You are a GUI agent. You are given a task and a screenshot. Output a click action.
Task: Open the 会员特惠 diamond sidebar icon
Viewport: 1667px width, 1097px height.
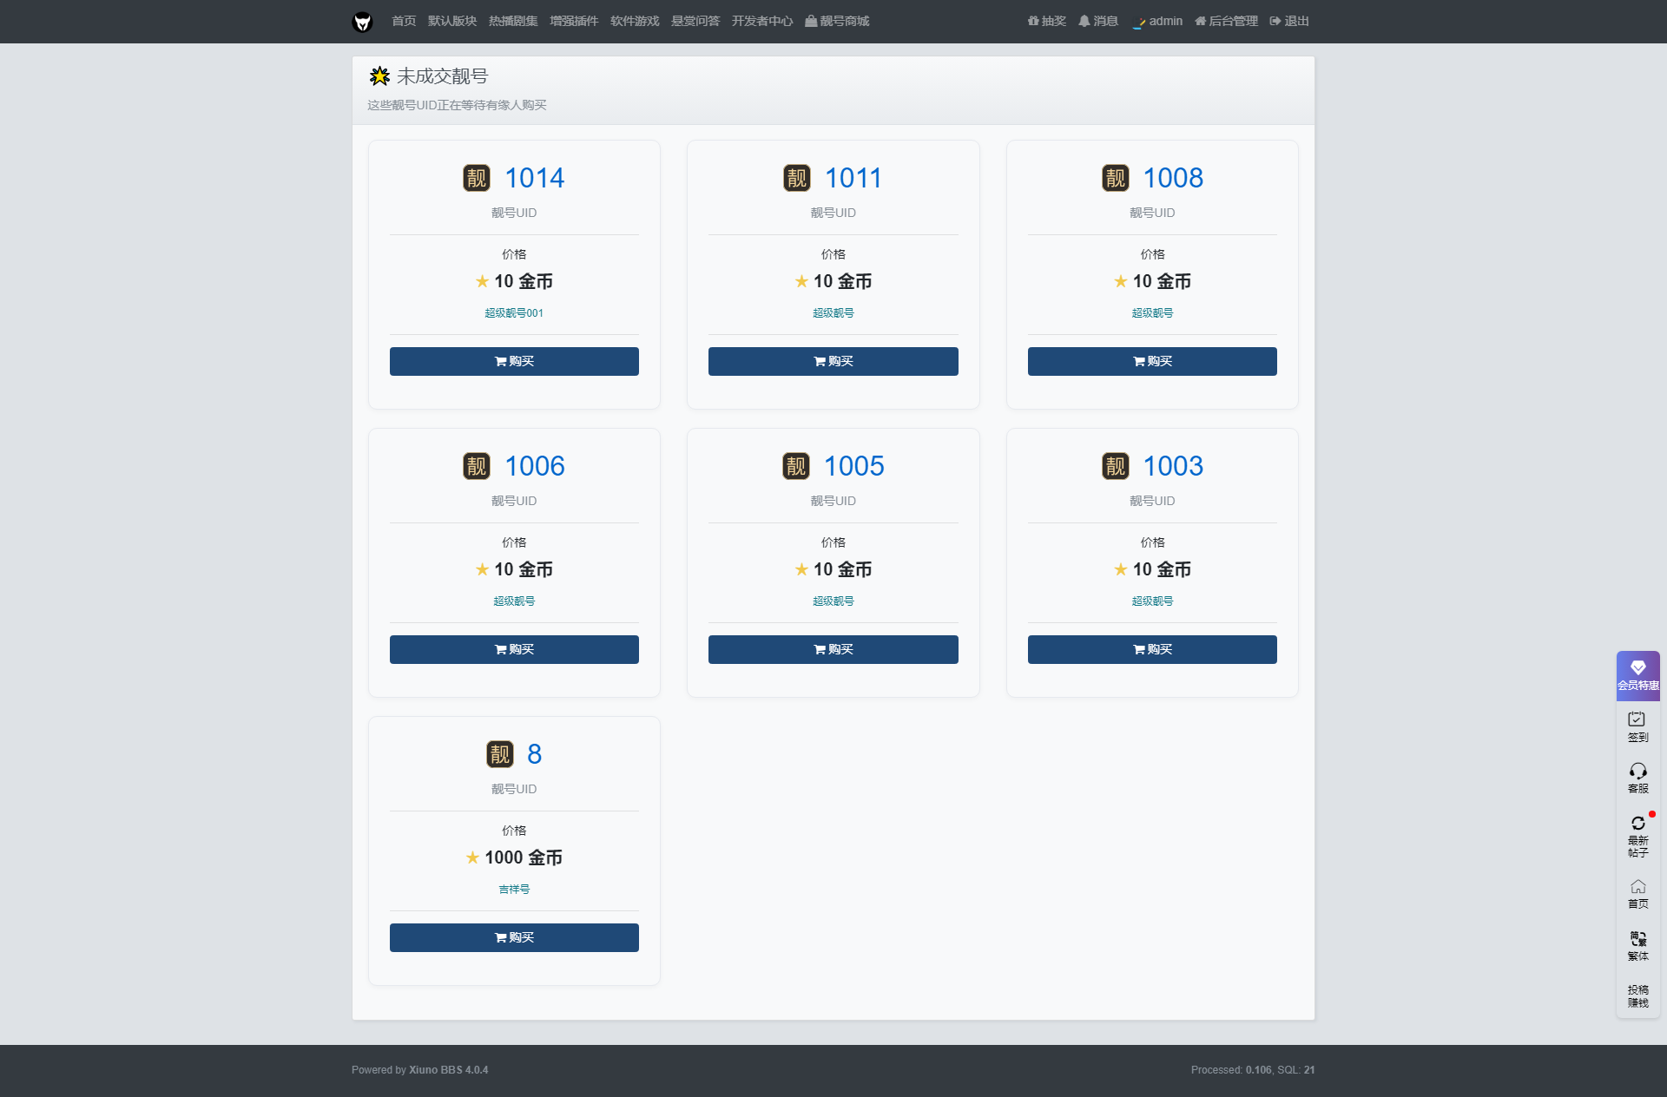click(1637, 674)
